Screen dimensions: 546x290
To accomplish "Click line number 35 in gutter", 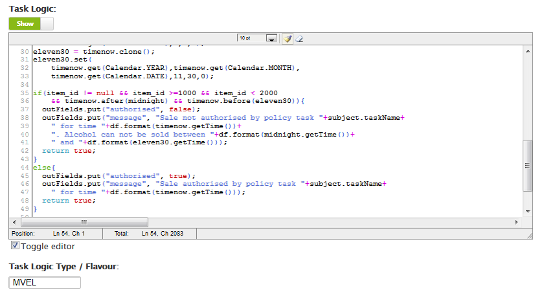I will [x=25, y=93].
